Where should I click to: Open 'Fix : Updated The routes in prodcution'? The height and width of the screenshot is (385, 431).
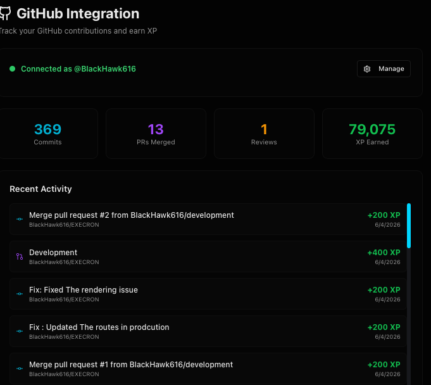coord(208,331)
